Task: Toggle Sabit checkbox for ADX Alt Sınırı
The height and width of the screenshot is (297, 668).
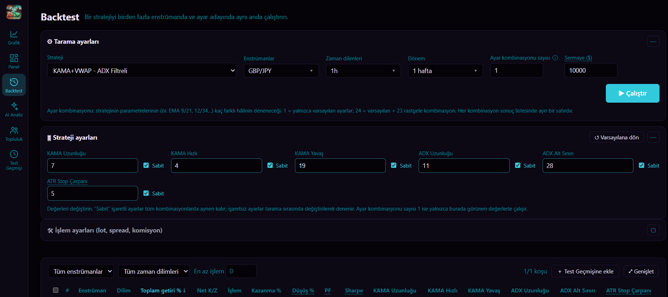Action: click(x=642, y=165)
